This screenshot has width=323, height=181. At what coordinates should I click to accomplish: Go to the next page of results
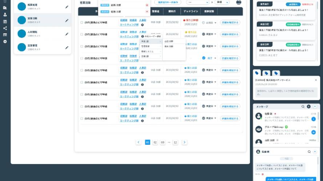(x=184, y=142)
